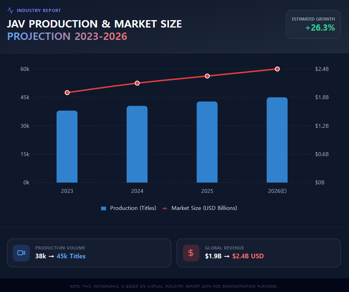Click the waveform icon beside INDUSTRY REPORT
The image size is (349, 292).
(10, 10)
